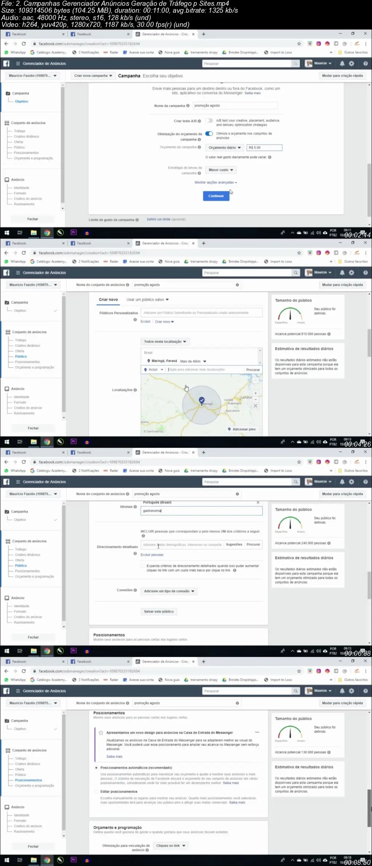This screenshot has height=866, width=372.
Task: Open the Mais de 40km radius dropdown
Action: point(193,361)
